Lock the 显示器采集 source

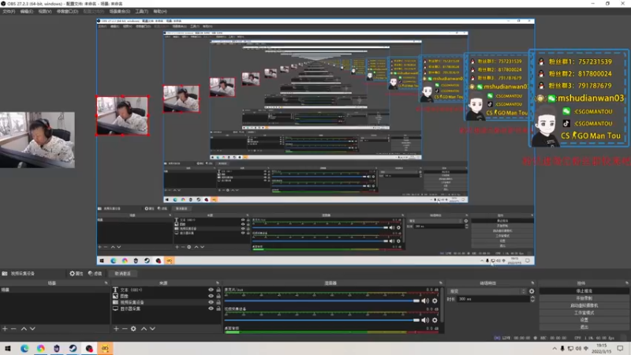(218, 308)
